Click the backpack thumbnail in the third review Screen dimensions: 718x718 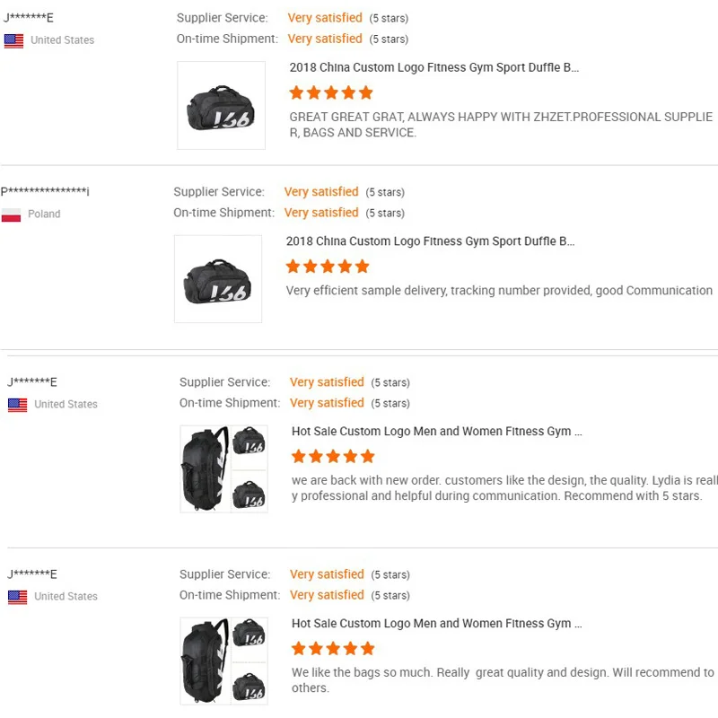[x=223, y=468]
